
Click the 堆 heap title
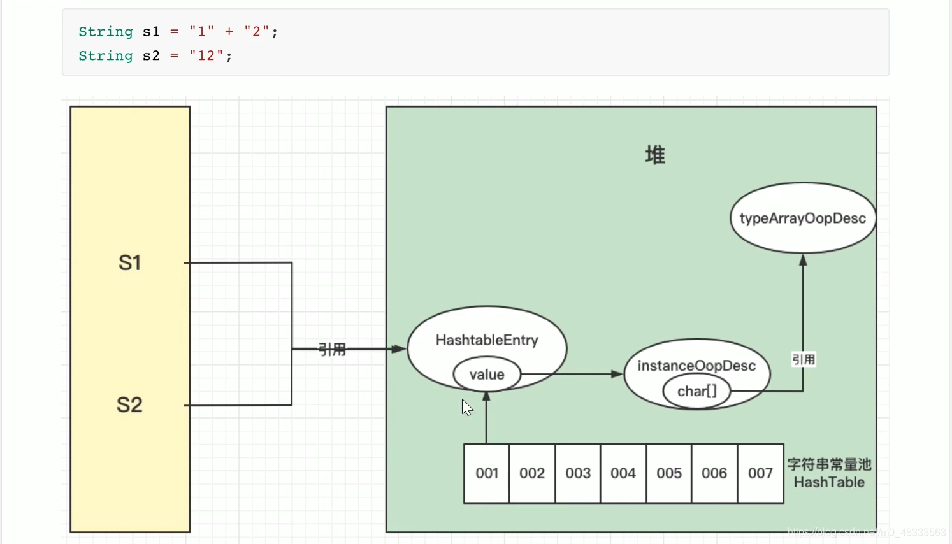tap(655, 155)
